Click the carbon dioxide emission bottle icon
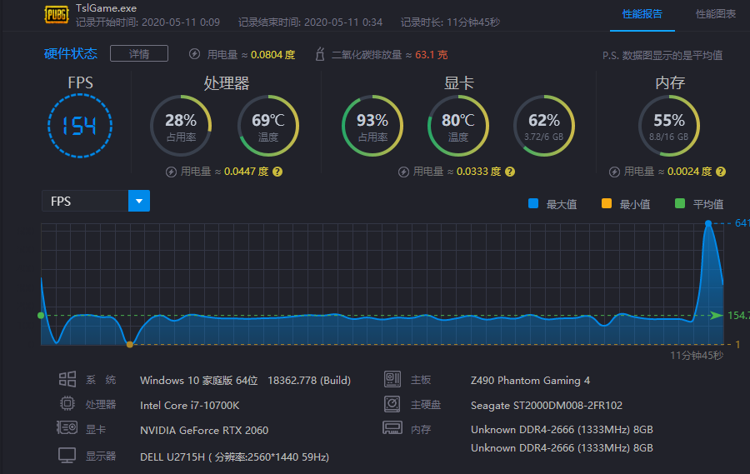This screenshot has height=474, width=750. [319, 54]
